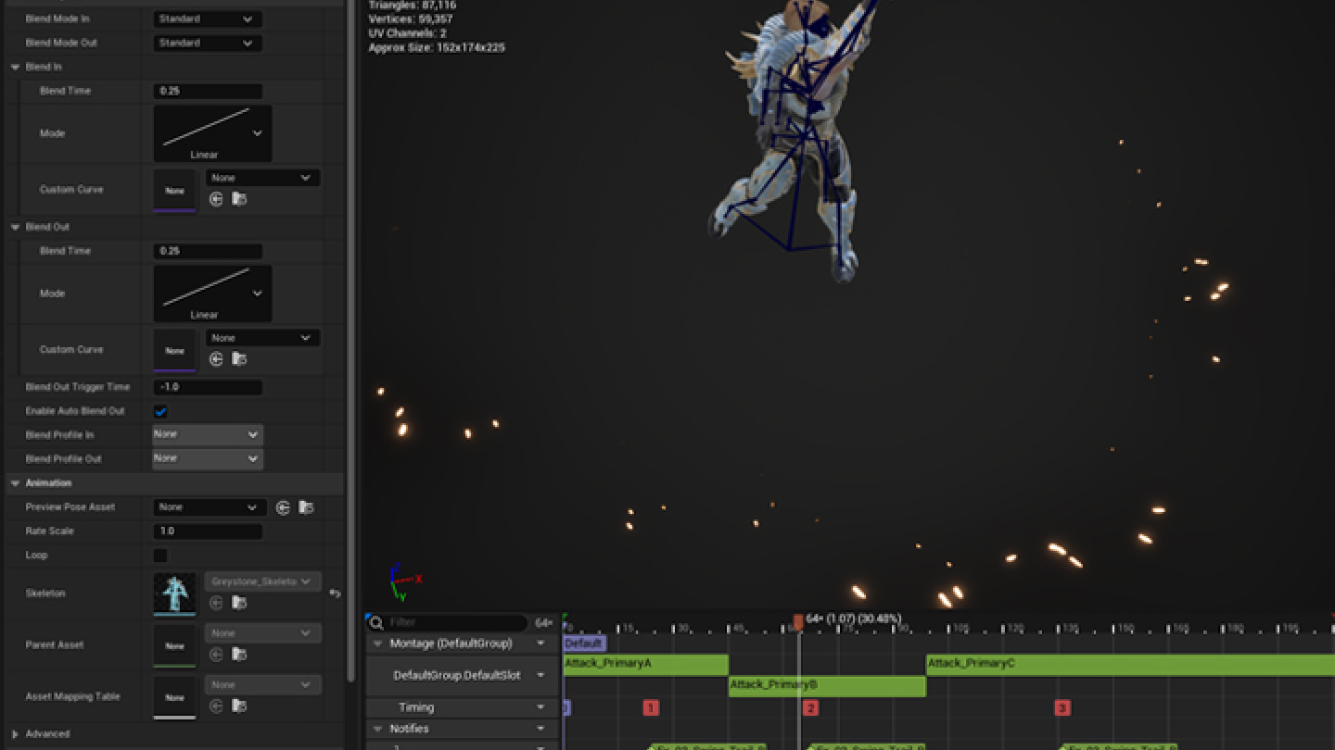Click Rate Scale value field
This screenshot has height=750, width=1335.
(x=208, y=531)
